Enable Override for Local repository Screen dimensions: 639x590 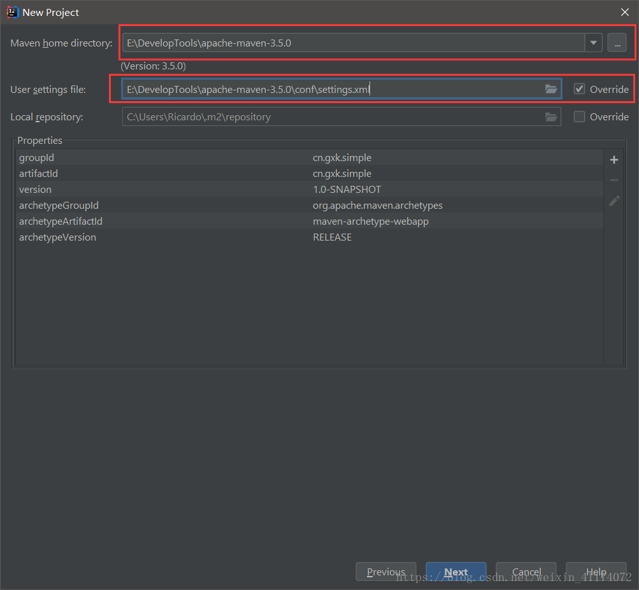579,117
